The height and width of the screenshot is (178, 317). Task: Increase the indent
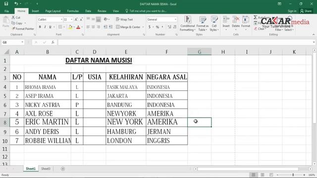(110, 27)
